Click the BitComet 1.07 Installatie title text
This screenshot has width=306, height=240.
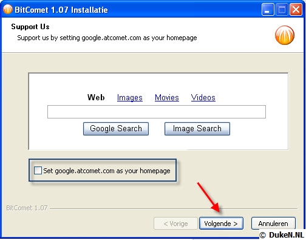[61, 10]
